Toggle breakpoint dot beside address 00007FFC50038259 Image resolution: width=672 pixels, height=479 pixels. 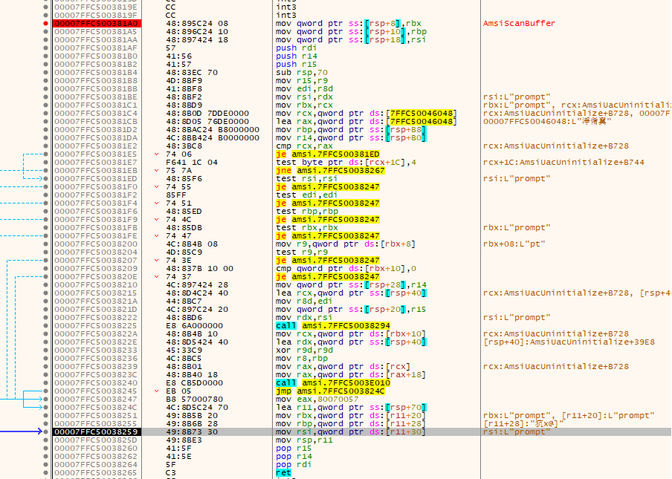[46, 432]
